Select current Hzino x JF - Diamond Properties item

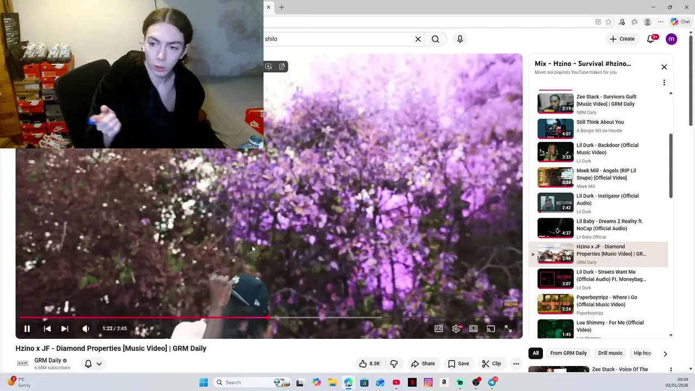[599, 254]
